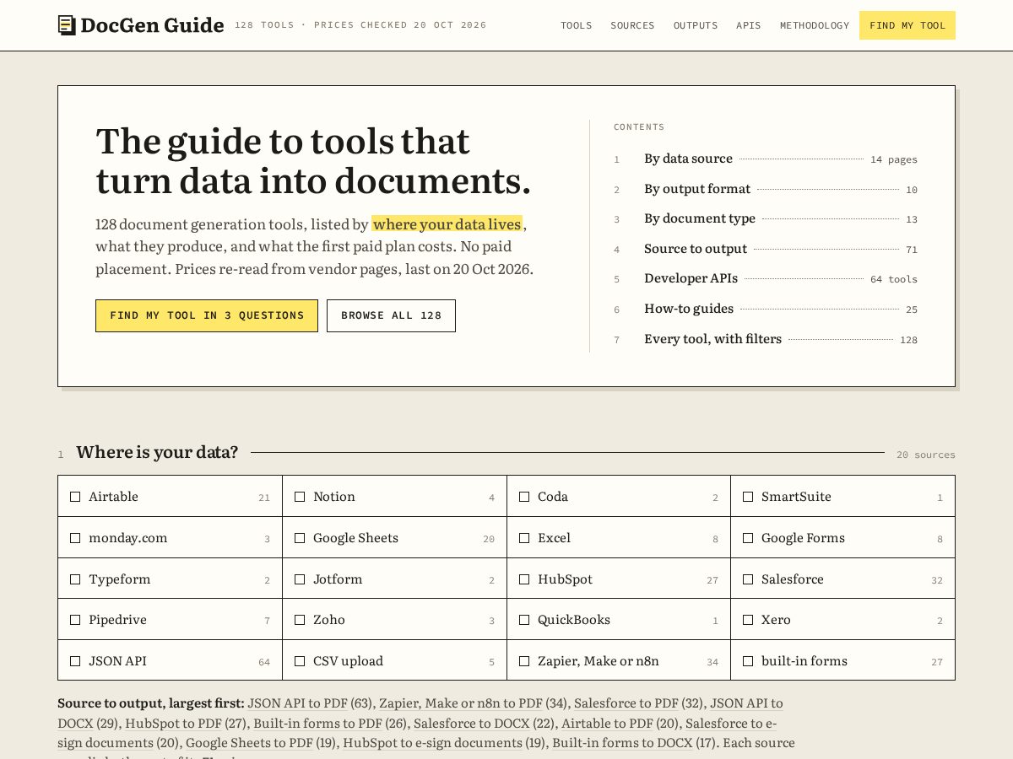Check the Zapier, Make or n8n checkbox
This screenshot has width=1013, height=759.
[x=524, y=661]
